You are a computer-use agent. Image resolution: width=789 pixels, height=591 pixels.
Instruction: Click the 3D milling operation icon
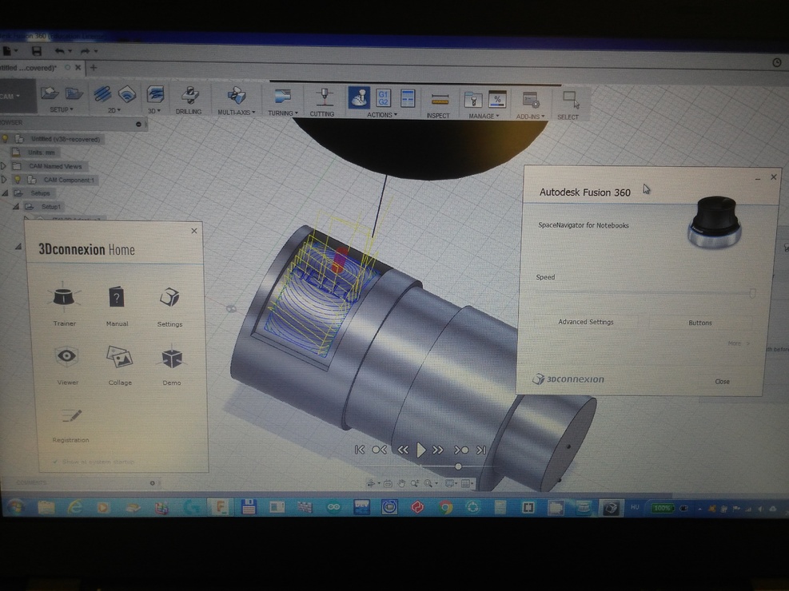coord(155,94)
